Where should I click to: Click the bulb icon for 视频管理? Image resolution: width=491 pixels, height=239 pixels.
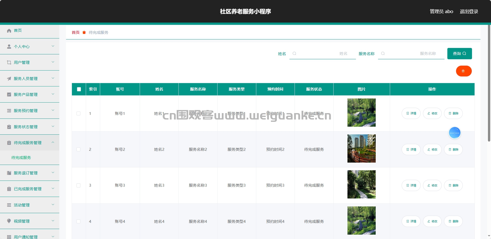[9, 221]
